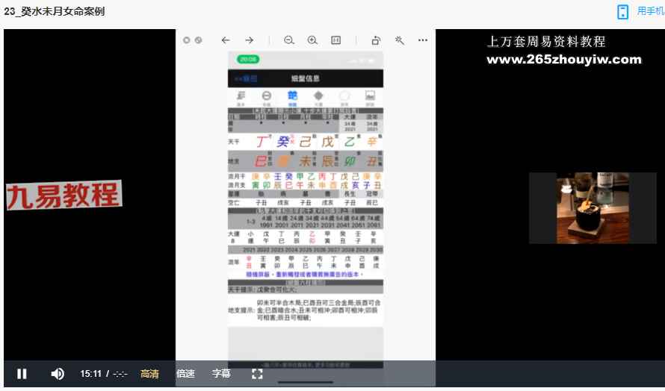Open the 倍速 playback speed menu
The width and height of the screenshot is (665, 391).
tap(185, 374)
